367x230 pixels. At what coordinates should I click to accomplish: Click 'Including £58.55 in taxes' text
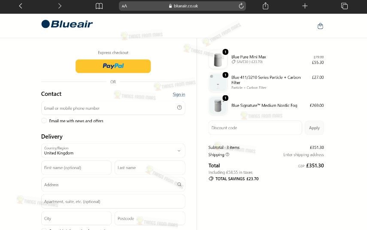pos(231,172)
